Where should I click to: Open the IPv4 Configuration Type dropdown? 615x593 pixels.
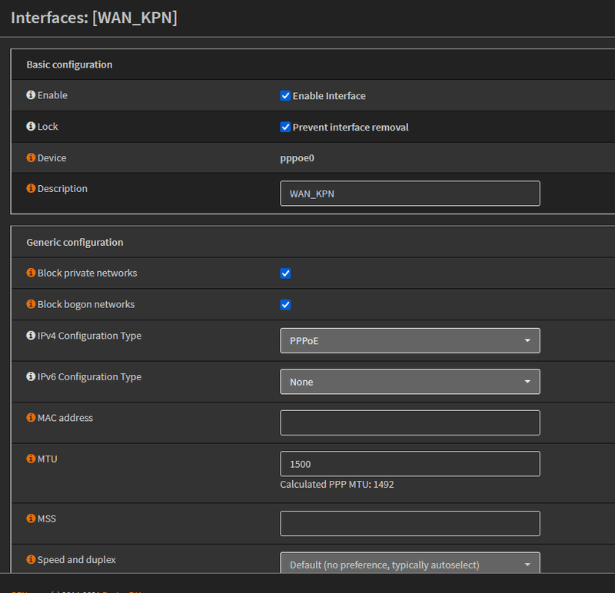pos(410,340)
